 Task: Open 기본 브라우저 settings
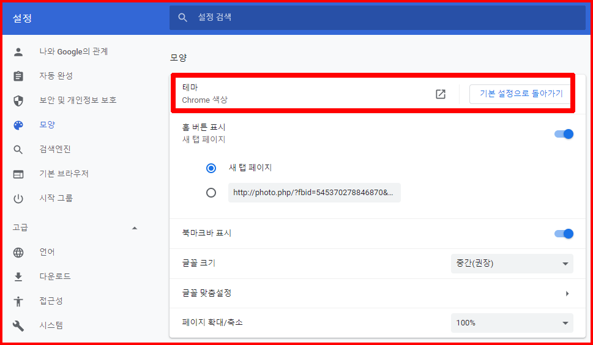(64, 174)
